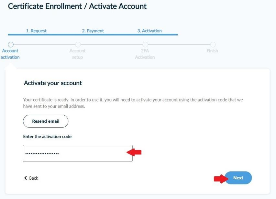The image size is (276, 199).
Task: Select the 3. Activation tab
Action: pos(149,31)
